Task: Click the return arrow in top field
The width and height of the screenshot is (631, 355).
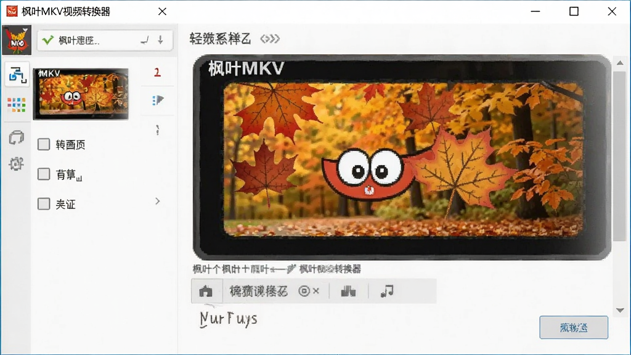Action: point(144,40)
